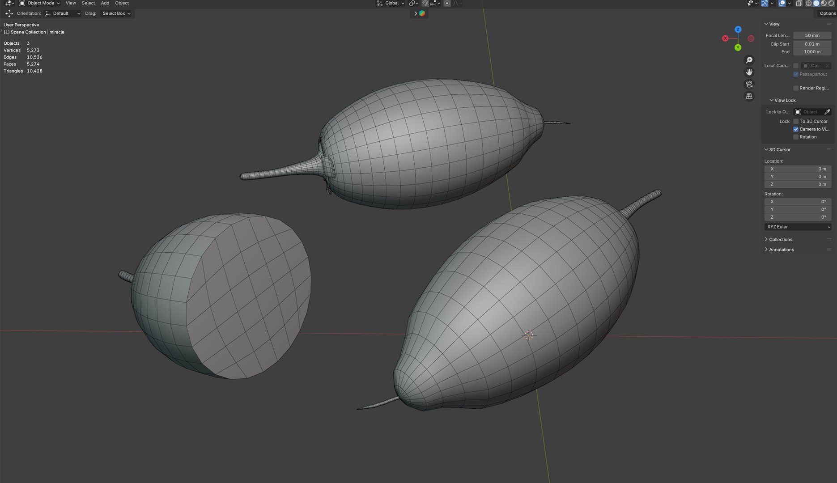Open Orientation Default dropdown
The height and width of the screenshot is (483, 837).
tap(63, 13)
